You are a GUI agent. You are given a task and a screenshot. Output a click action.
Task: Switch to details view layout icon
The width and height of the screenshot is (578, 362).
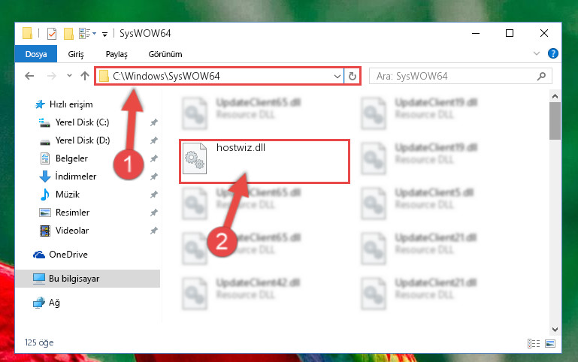534,343
